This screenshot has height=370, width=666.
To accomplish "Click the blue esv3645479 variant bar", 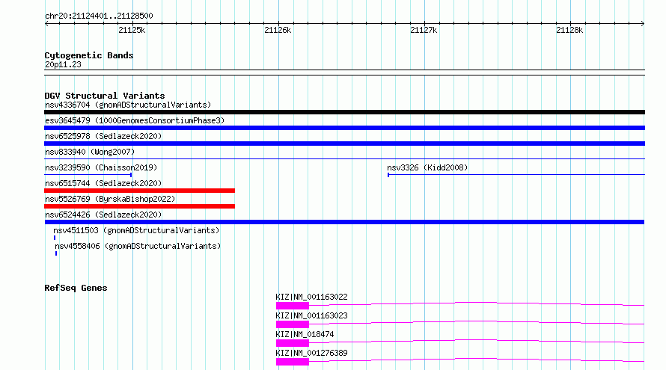I will tap(344, 128).
